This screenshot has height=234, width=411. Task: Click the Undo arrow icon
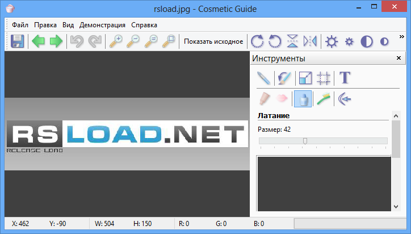coord(77,41)
